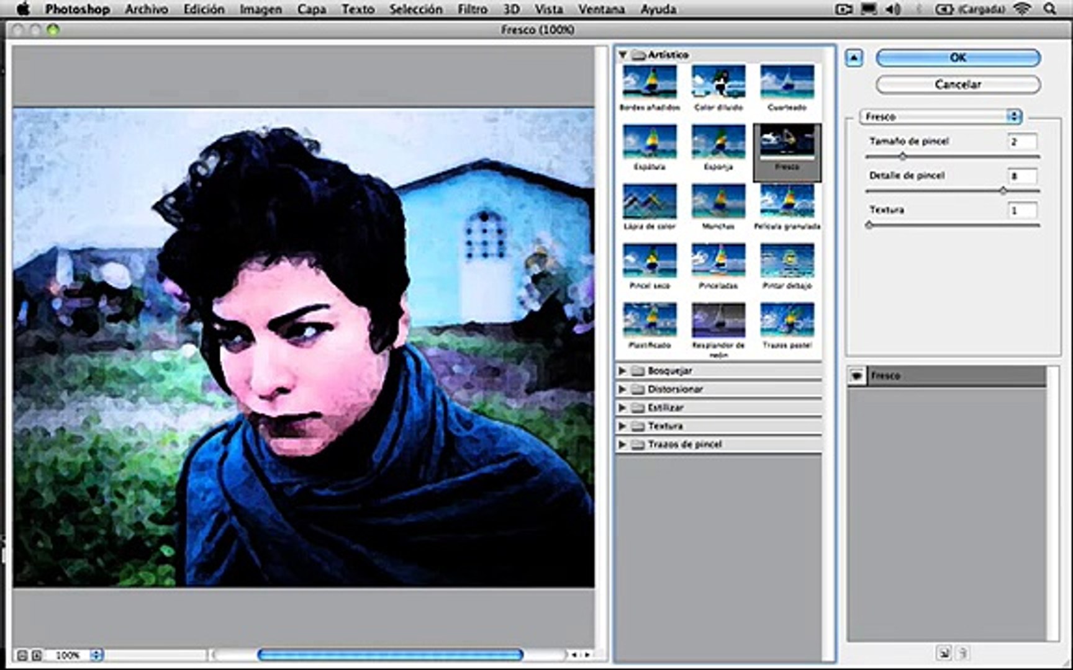Click the new effect layer icon
Viewport: 1073px width, 670px height.
(944, 653)
